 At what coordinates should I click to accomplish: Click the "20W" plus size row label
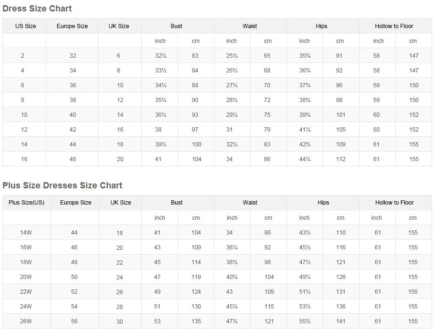[x=26, y=277]
